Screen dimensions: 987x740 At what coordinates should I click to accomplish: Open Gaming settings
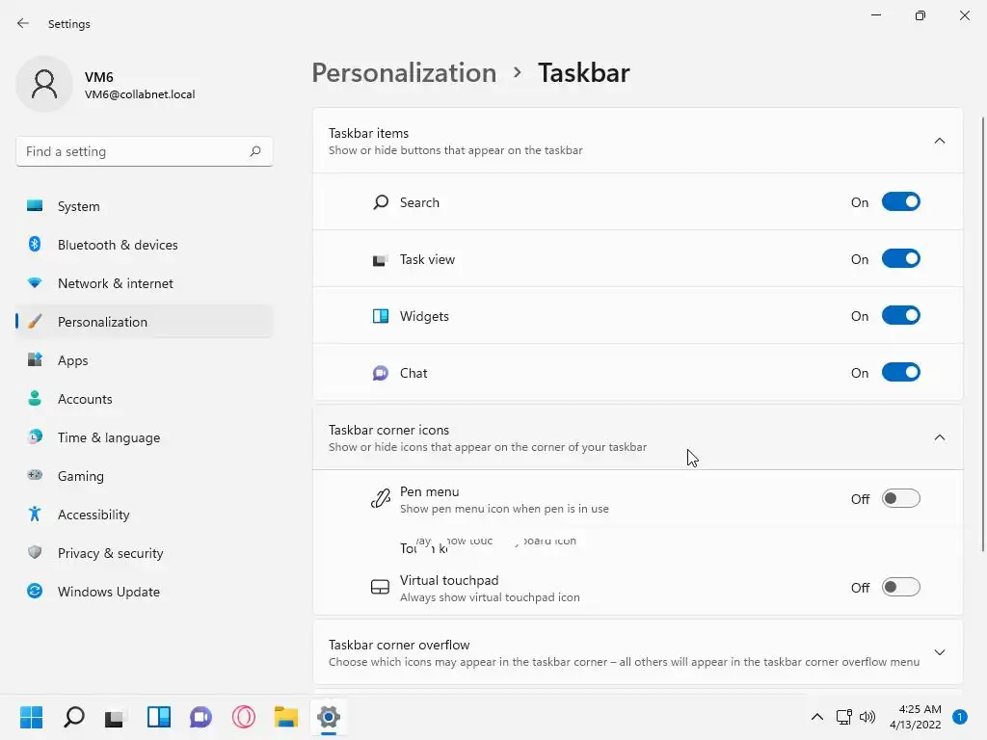[x=145, y=476]
